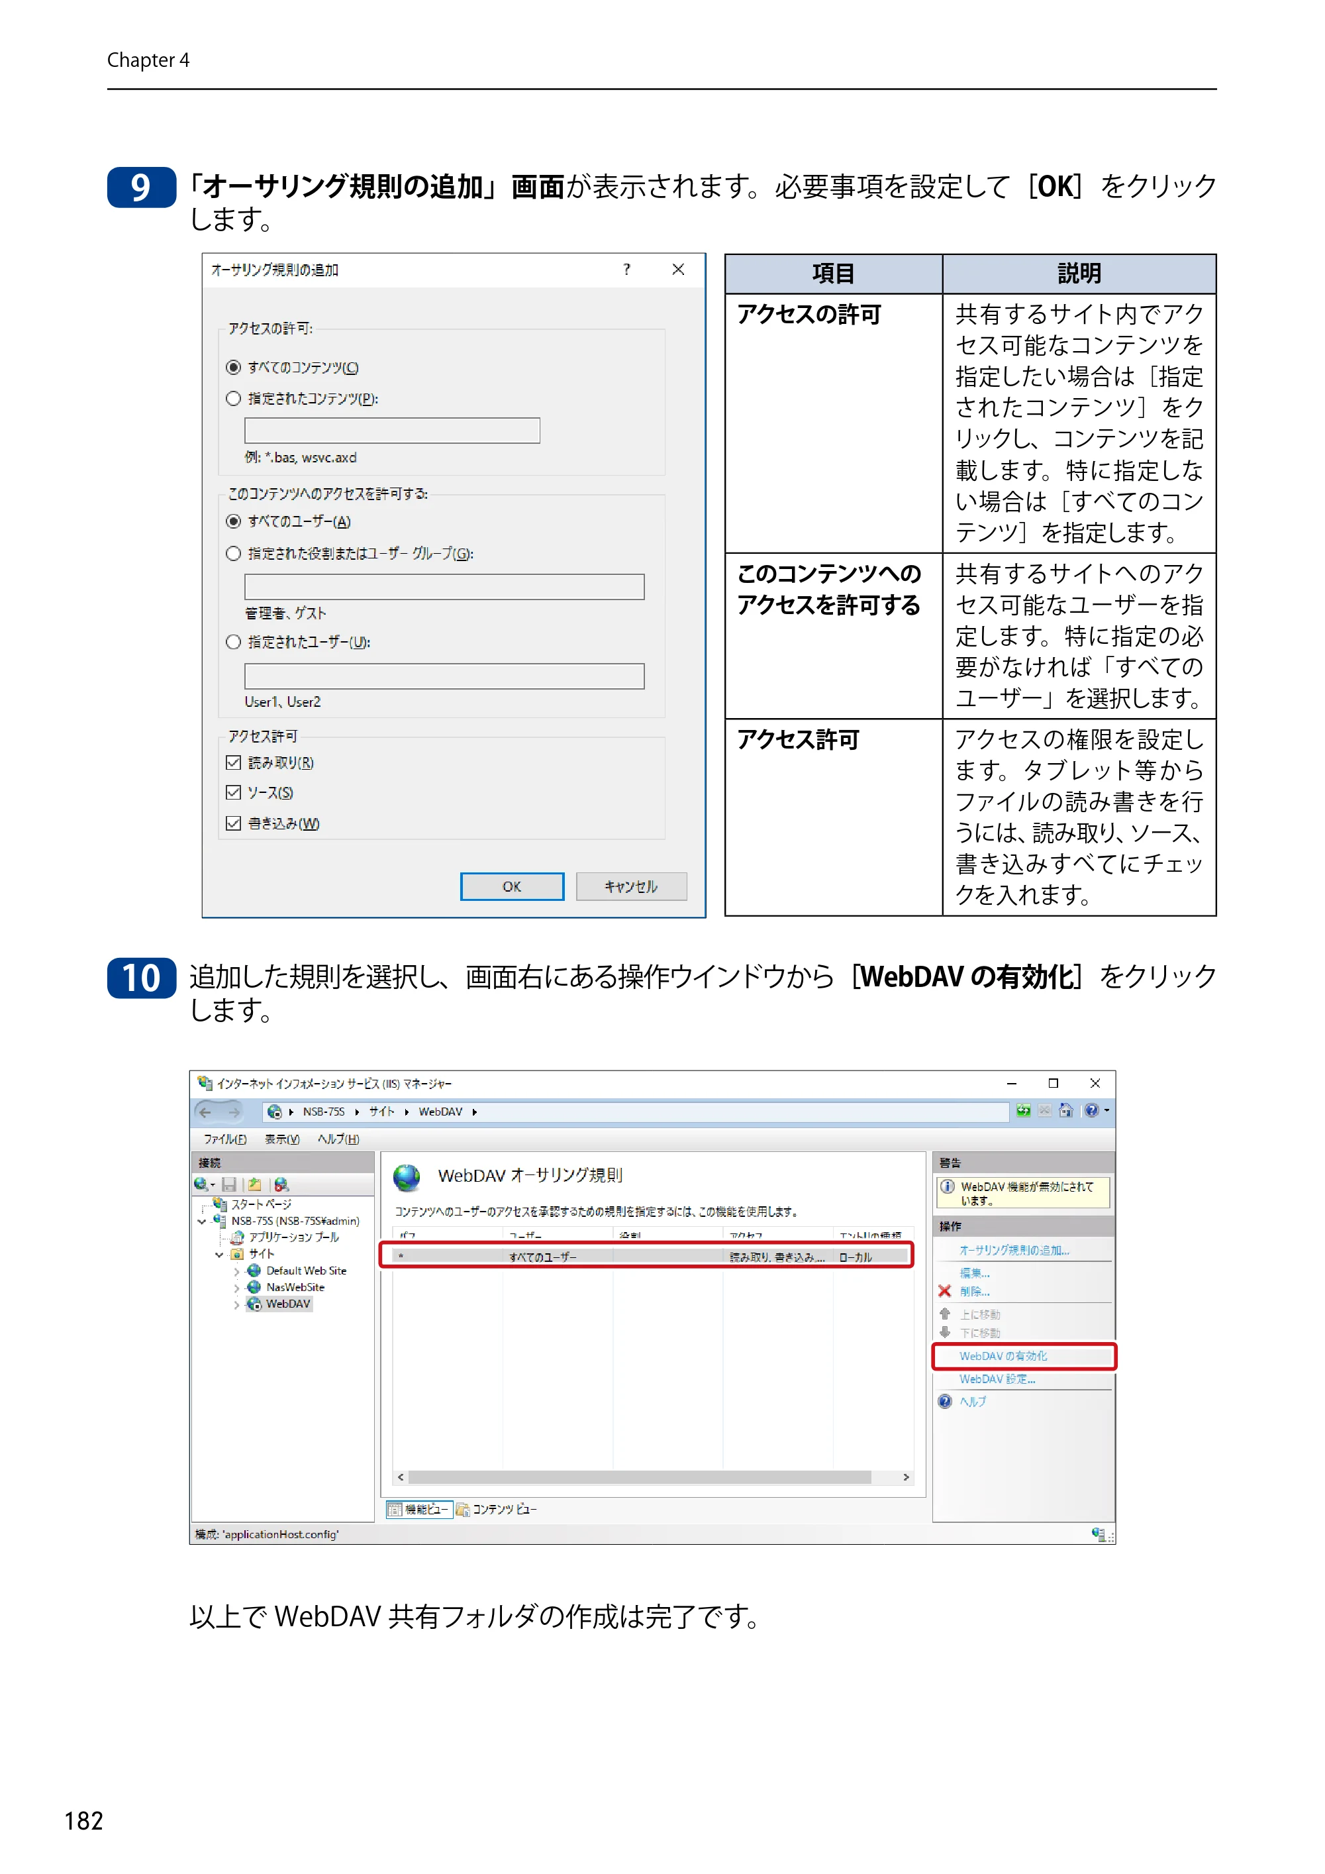This screenshot has width=1325, height=1874.
Task: Select 指定された役割またはユーザー グループ radio
Action: click(233, 553)
